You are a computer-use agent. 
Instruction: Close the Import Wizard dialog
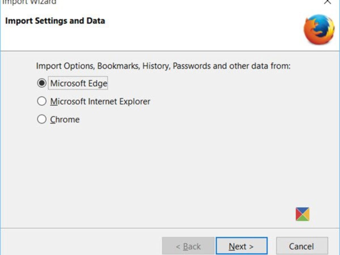coord(328,2)
